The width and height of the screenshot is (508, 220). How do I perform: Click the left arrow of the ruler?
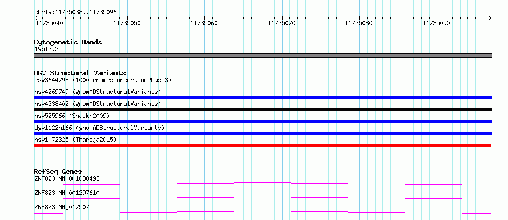(35, 18)
